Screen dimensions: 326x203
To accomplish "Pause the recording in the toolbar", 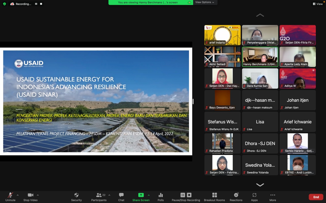I will point(183,195).
